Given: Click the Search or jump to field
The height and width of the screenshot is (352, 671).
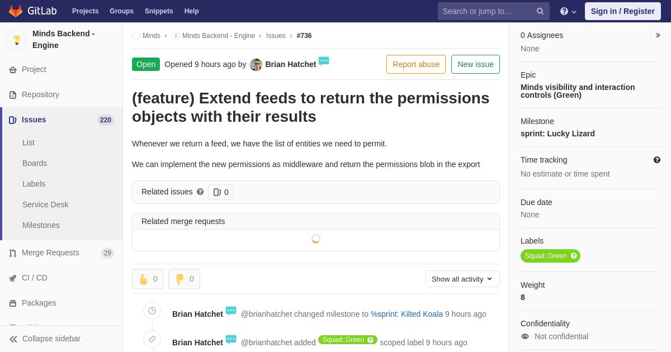Looking at the screenshot, I should tap(486, 11).
